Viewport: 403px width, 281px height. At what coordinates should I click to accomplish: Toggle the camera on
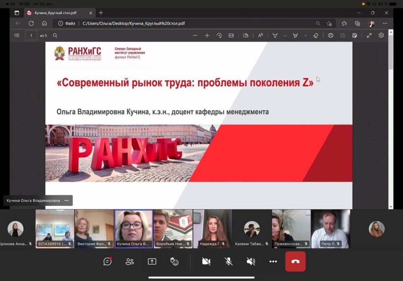[x=206, y=261]
